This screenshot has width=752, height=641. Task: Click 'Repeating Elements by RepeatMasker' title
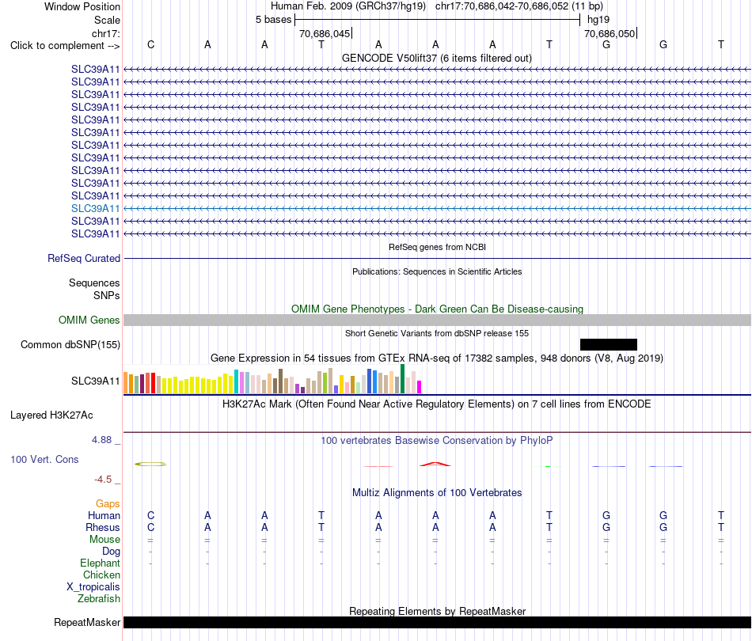coord(437,611)
